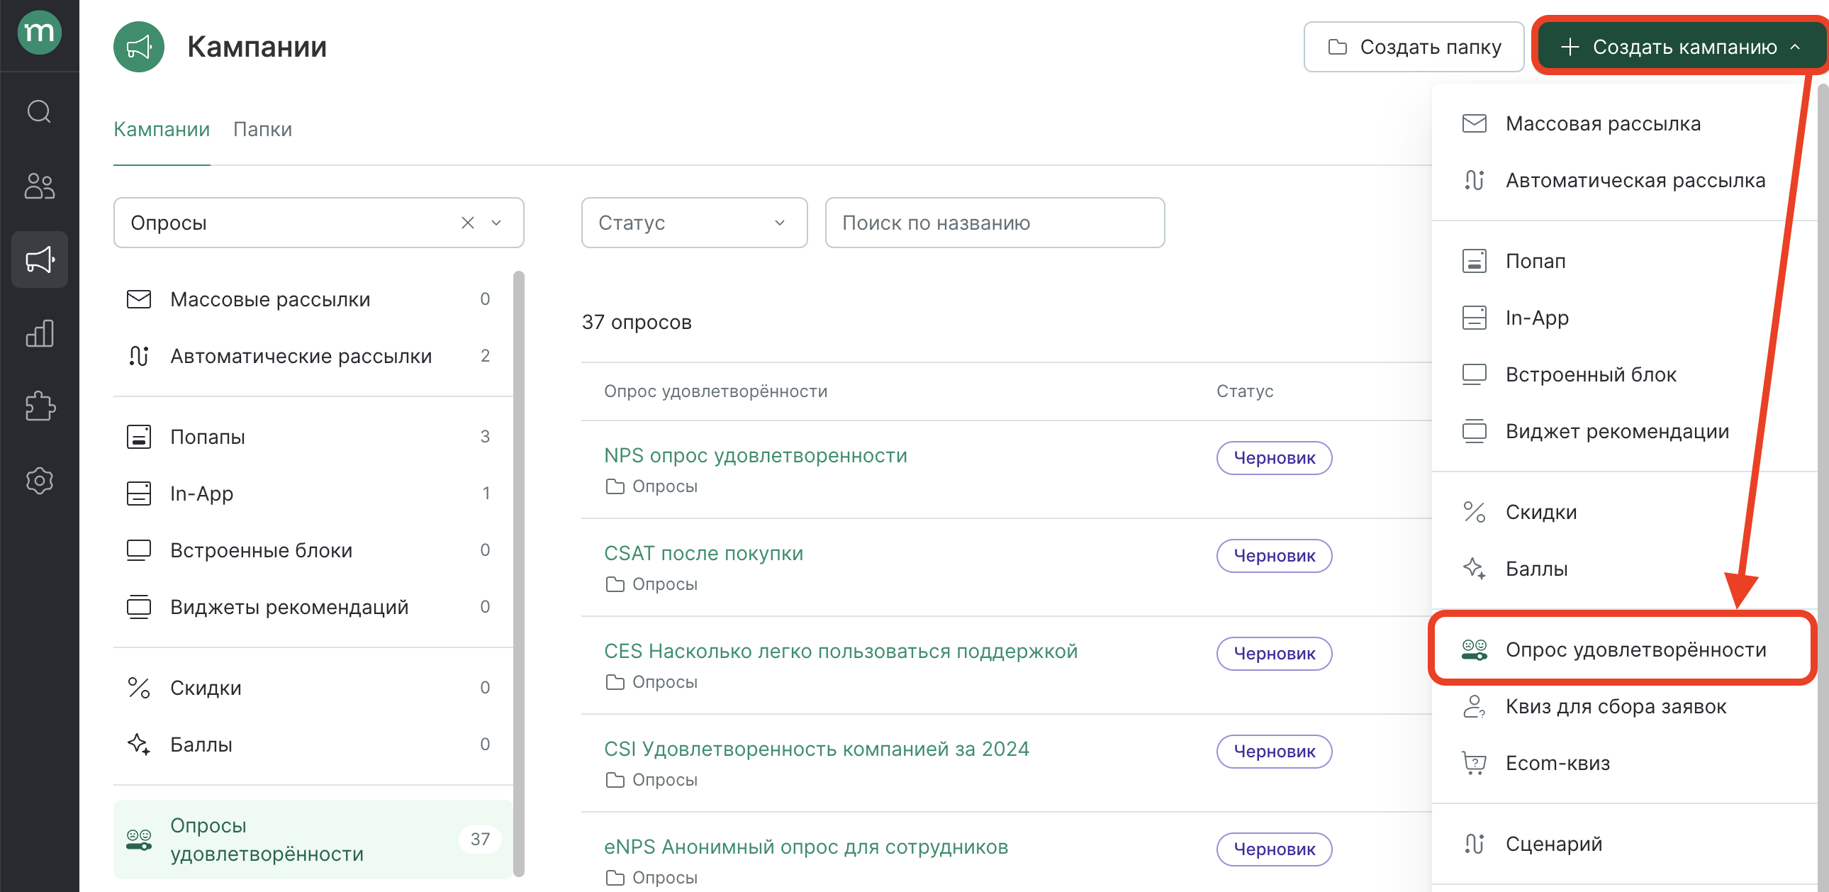The height and width of the screenshot is (892, 1829).
Task: Open CES Насколько легко пользоваться поддержкой campaign
Action: pos(841,651)
